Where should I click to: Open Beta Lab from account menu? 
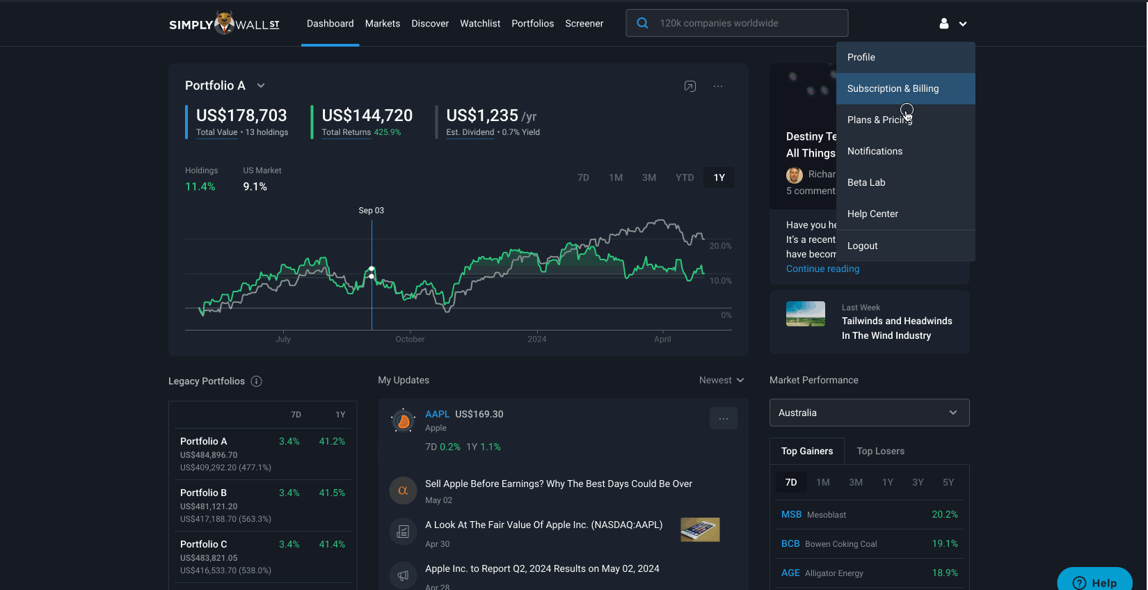click(906, 182)
